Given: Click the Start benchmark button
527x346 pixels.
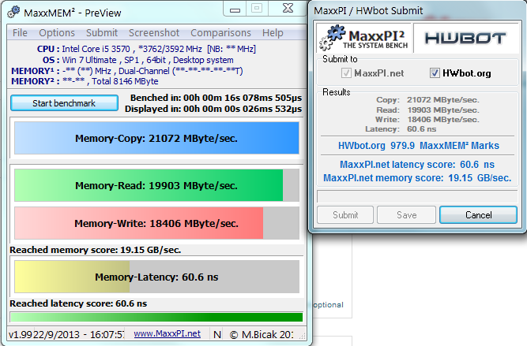Looking at the screenshot, I should tap(64, 103).
